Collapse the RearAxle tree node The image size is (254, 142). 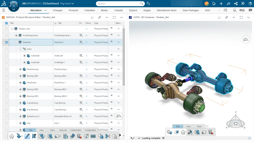click(x=16, y=42)
